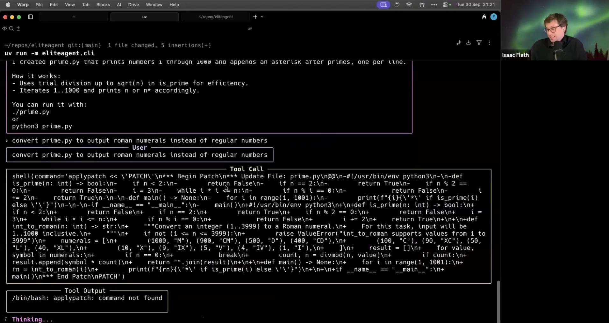This screenshot has height=323, width=609.
Task: Click the prompt input 'convert prime.py' line with chevron
Action: [136, 141]
